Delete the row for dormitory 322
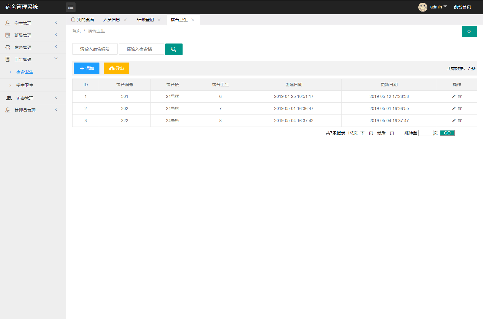This screenshot has width=483, height=319. pos(460,121)
